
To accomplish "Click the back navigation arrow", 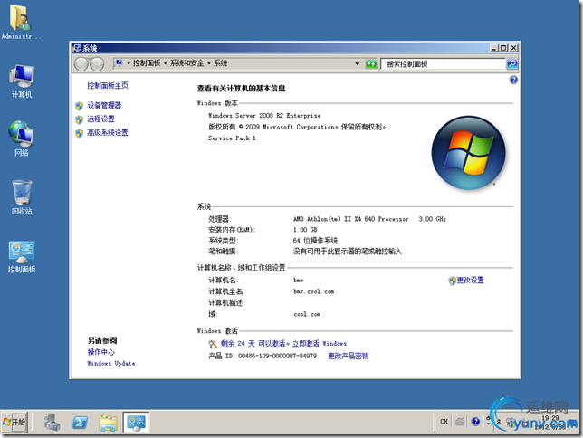I will [x=81, y=64].
